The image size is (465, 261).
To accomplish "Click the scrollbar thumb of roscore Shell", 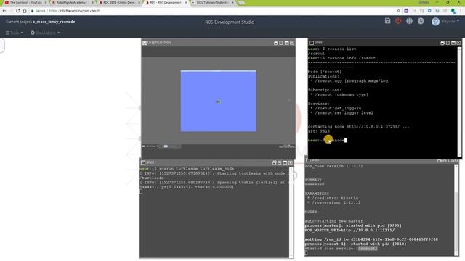I will [456, 222].
